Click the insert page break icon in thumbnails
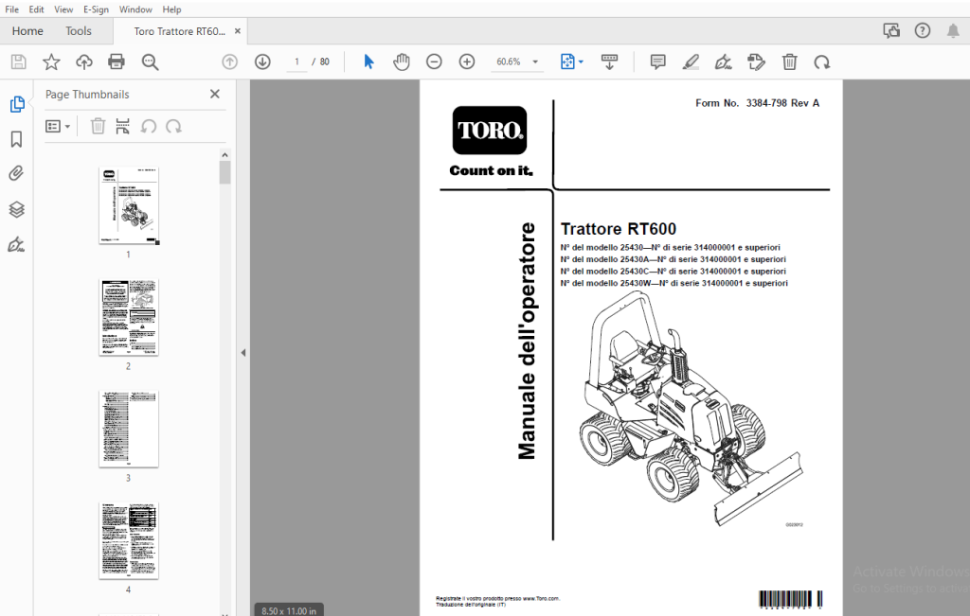 pyautogui.click(x=122, y=126)
